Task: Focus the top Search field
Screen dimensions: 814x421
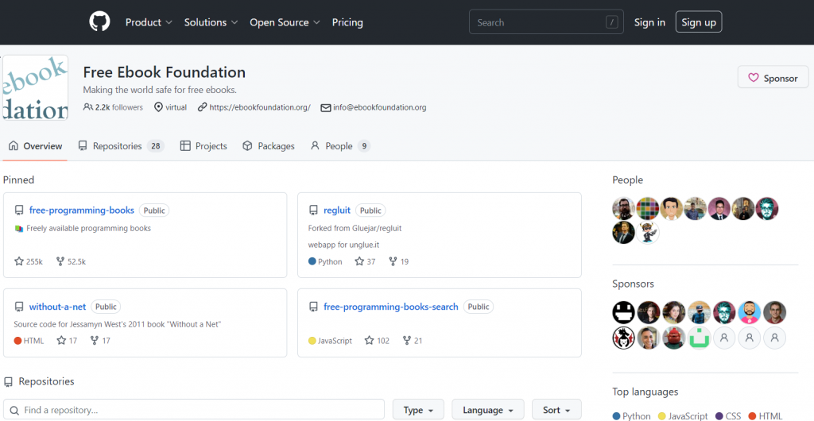Action: coord(546,22)
